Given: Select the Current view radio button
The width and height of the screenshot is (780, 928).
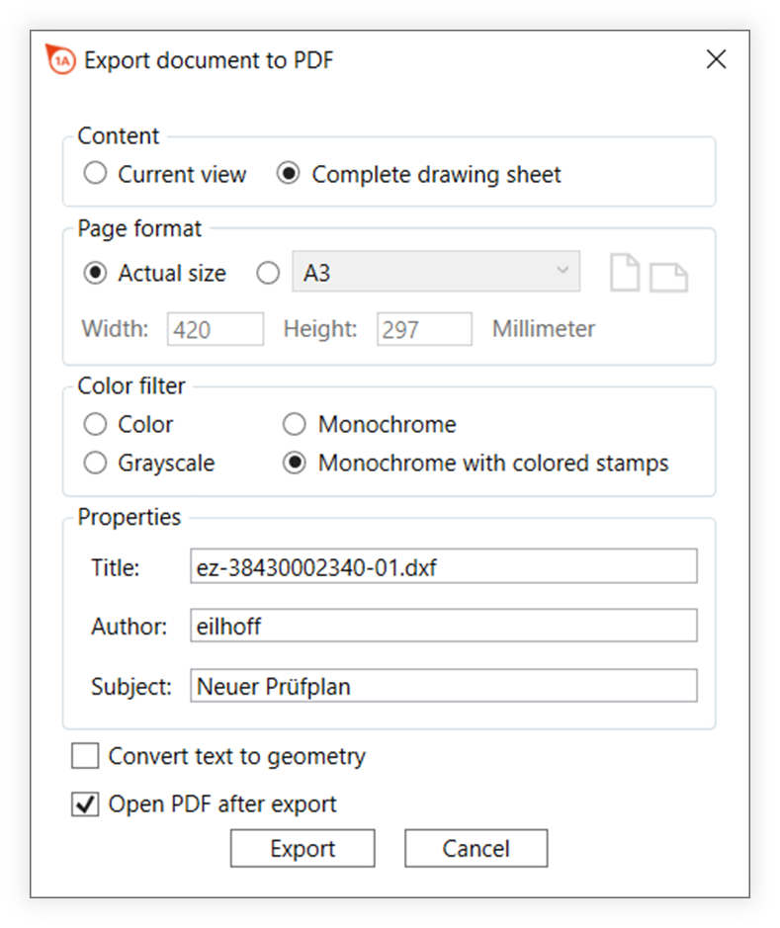Looking at the screenshot, I should pyautogui.click(x=95, y=175).
